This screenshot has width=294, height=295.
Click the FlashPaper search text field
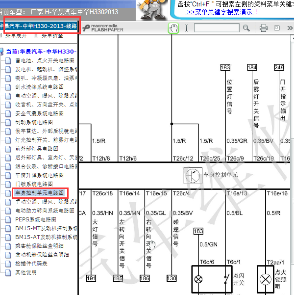(217, 28)
